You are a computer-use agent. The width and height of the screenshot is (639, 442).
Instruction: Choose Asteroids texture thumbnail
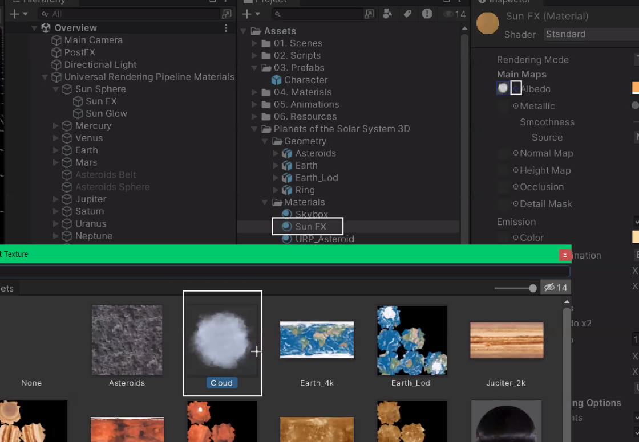pos(127,340)
